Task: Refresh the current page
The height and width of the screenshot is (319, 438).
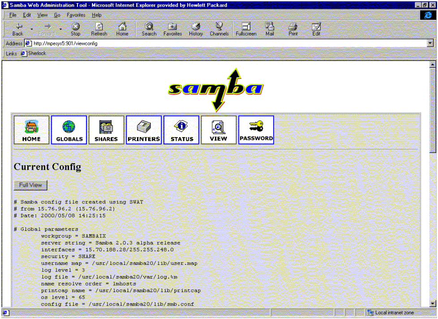Action: (x=99, y=29)
